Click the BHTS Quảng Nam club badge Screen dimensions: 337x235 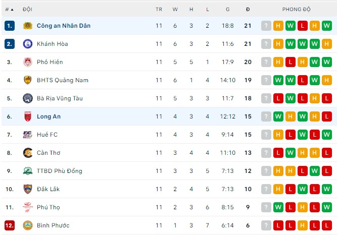(x=28, y=80)
